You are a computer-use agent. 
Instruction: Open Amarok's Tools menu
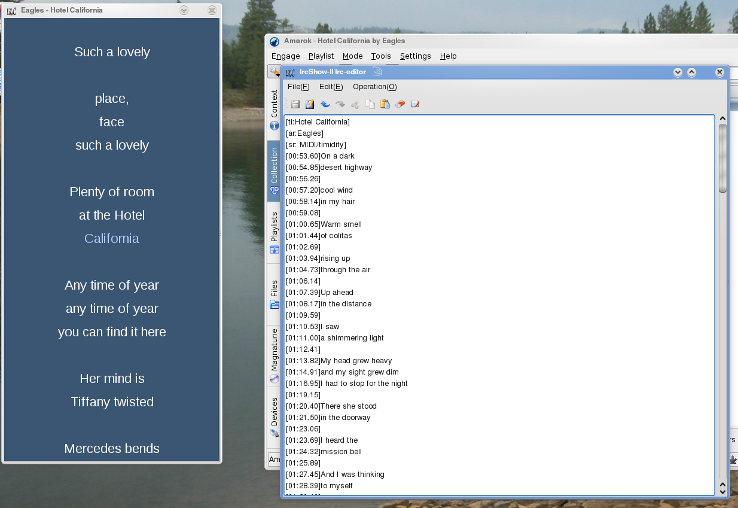(x=381, y=56)
